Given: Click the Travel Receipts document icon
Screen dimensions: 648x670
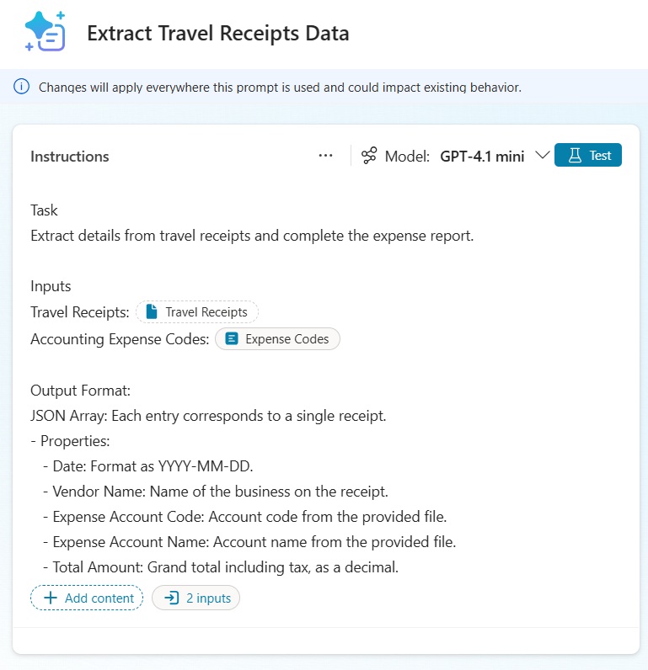Looking at the screenshot, I should [x=152, y=312].
